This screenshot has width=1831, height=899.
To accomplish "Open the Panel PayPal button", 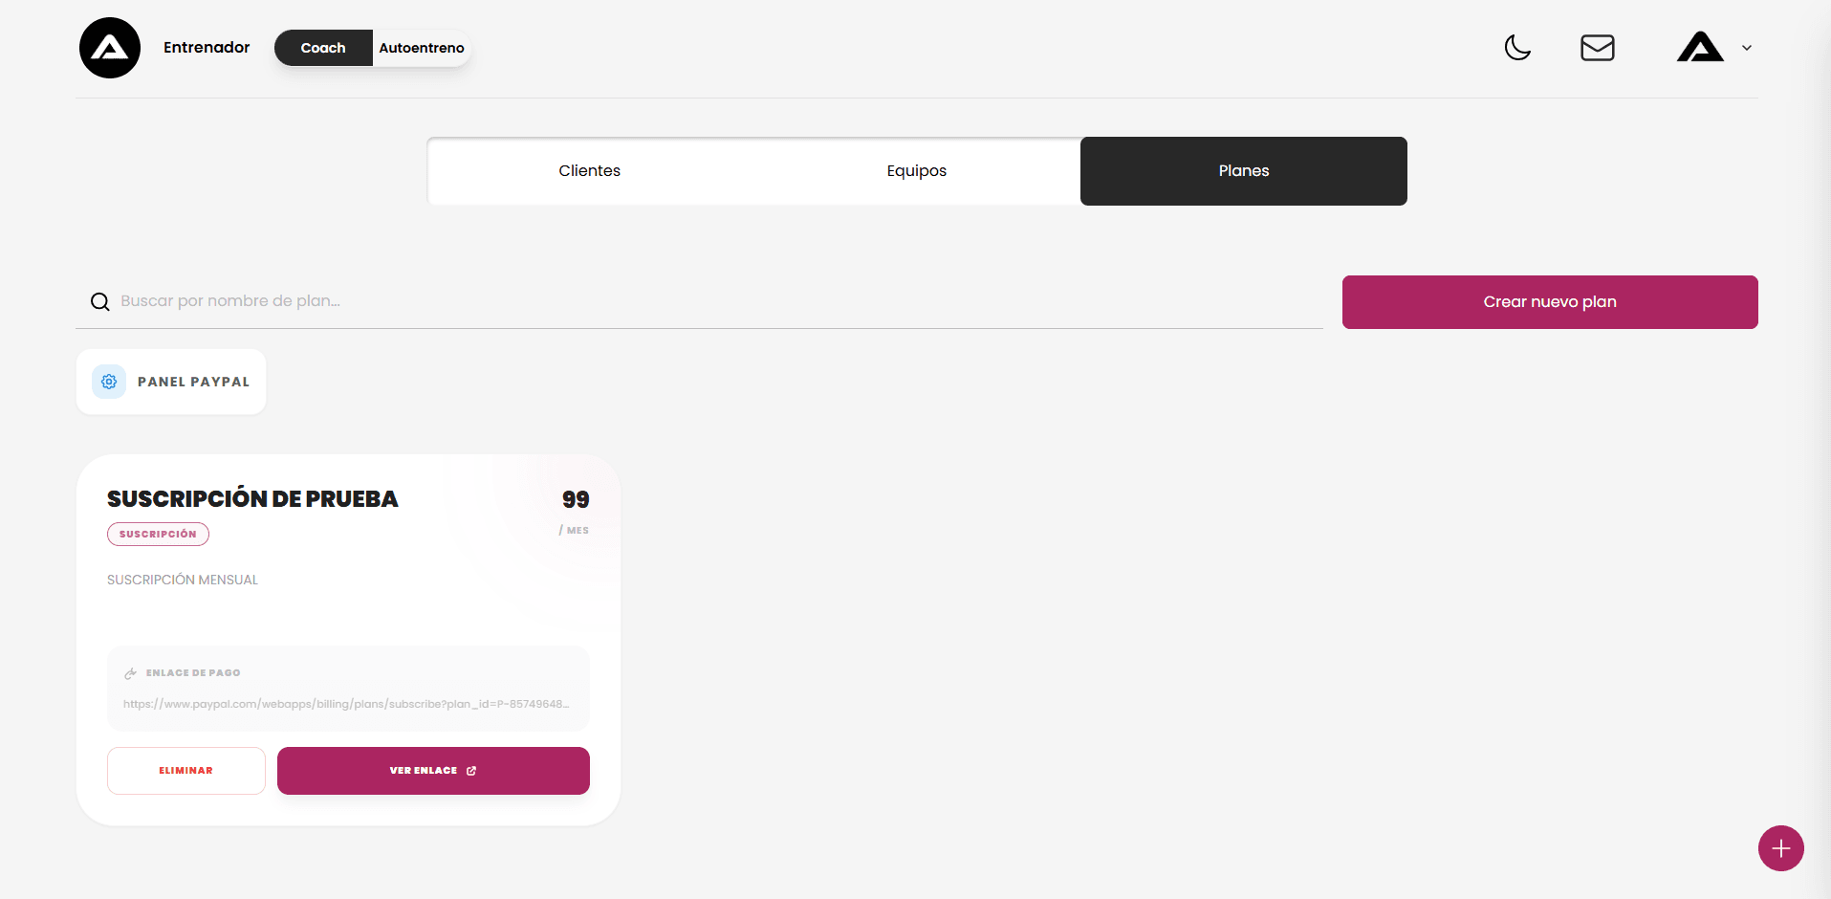I will click(x=192, y=382).
